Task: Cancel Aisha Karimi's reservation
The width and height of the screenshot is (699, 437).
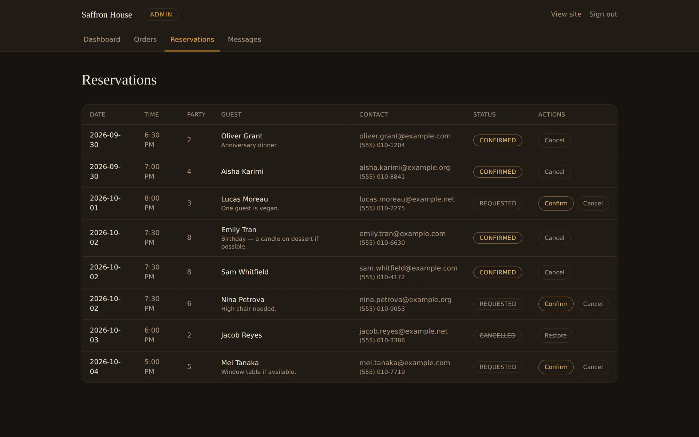Action: point(554,172)
